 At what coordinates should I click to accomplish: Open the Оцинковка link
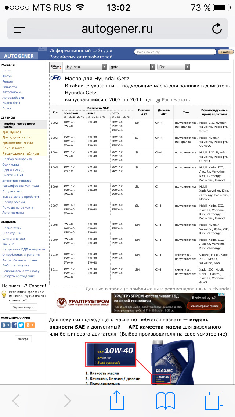point(11,164)
